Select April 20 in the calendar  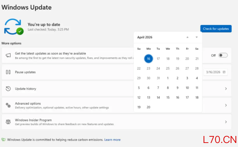coord(148,107)
